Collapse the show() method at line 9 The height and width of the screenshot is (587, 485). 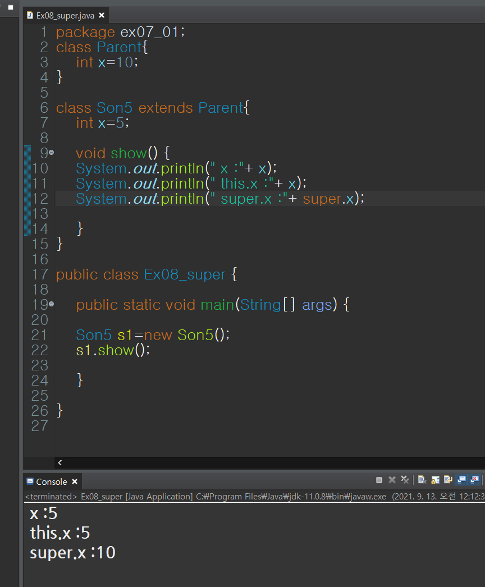[x=51, y=153]
